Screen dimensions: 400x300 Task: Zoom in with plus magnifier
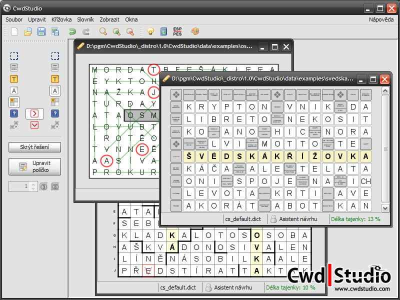[x=116, y=31]
